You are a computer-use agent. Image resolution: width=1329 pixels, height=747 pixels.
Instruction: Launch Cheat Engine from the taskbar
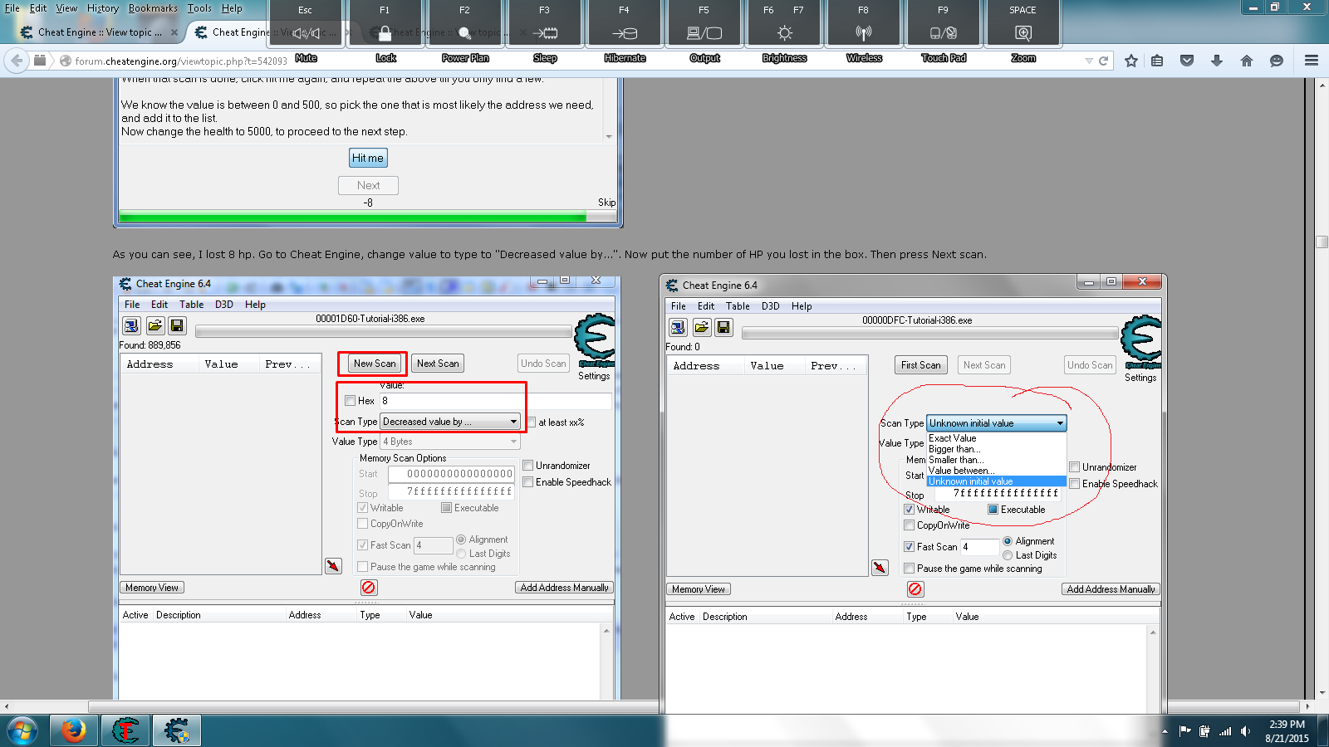click(175, 730)
